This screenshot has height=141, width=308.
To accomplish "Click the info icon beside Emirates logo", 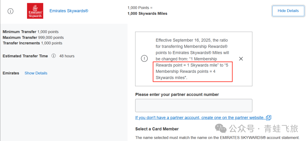I will [11, 11].
